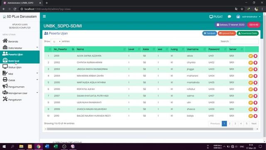Open Windows Start menu

(4, 146)
